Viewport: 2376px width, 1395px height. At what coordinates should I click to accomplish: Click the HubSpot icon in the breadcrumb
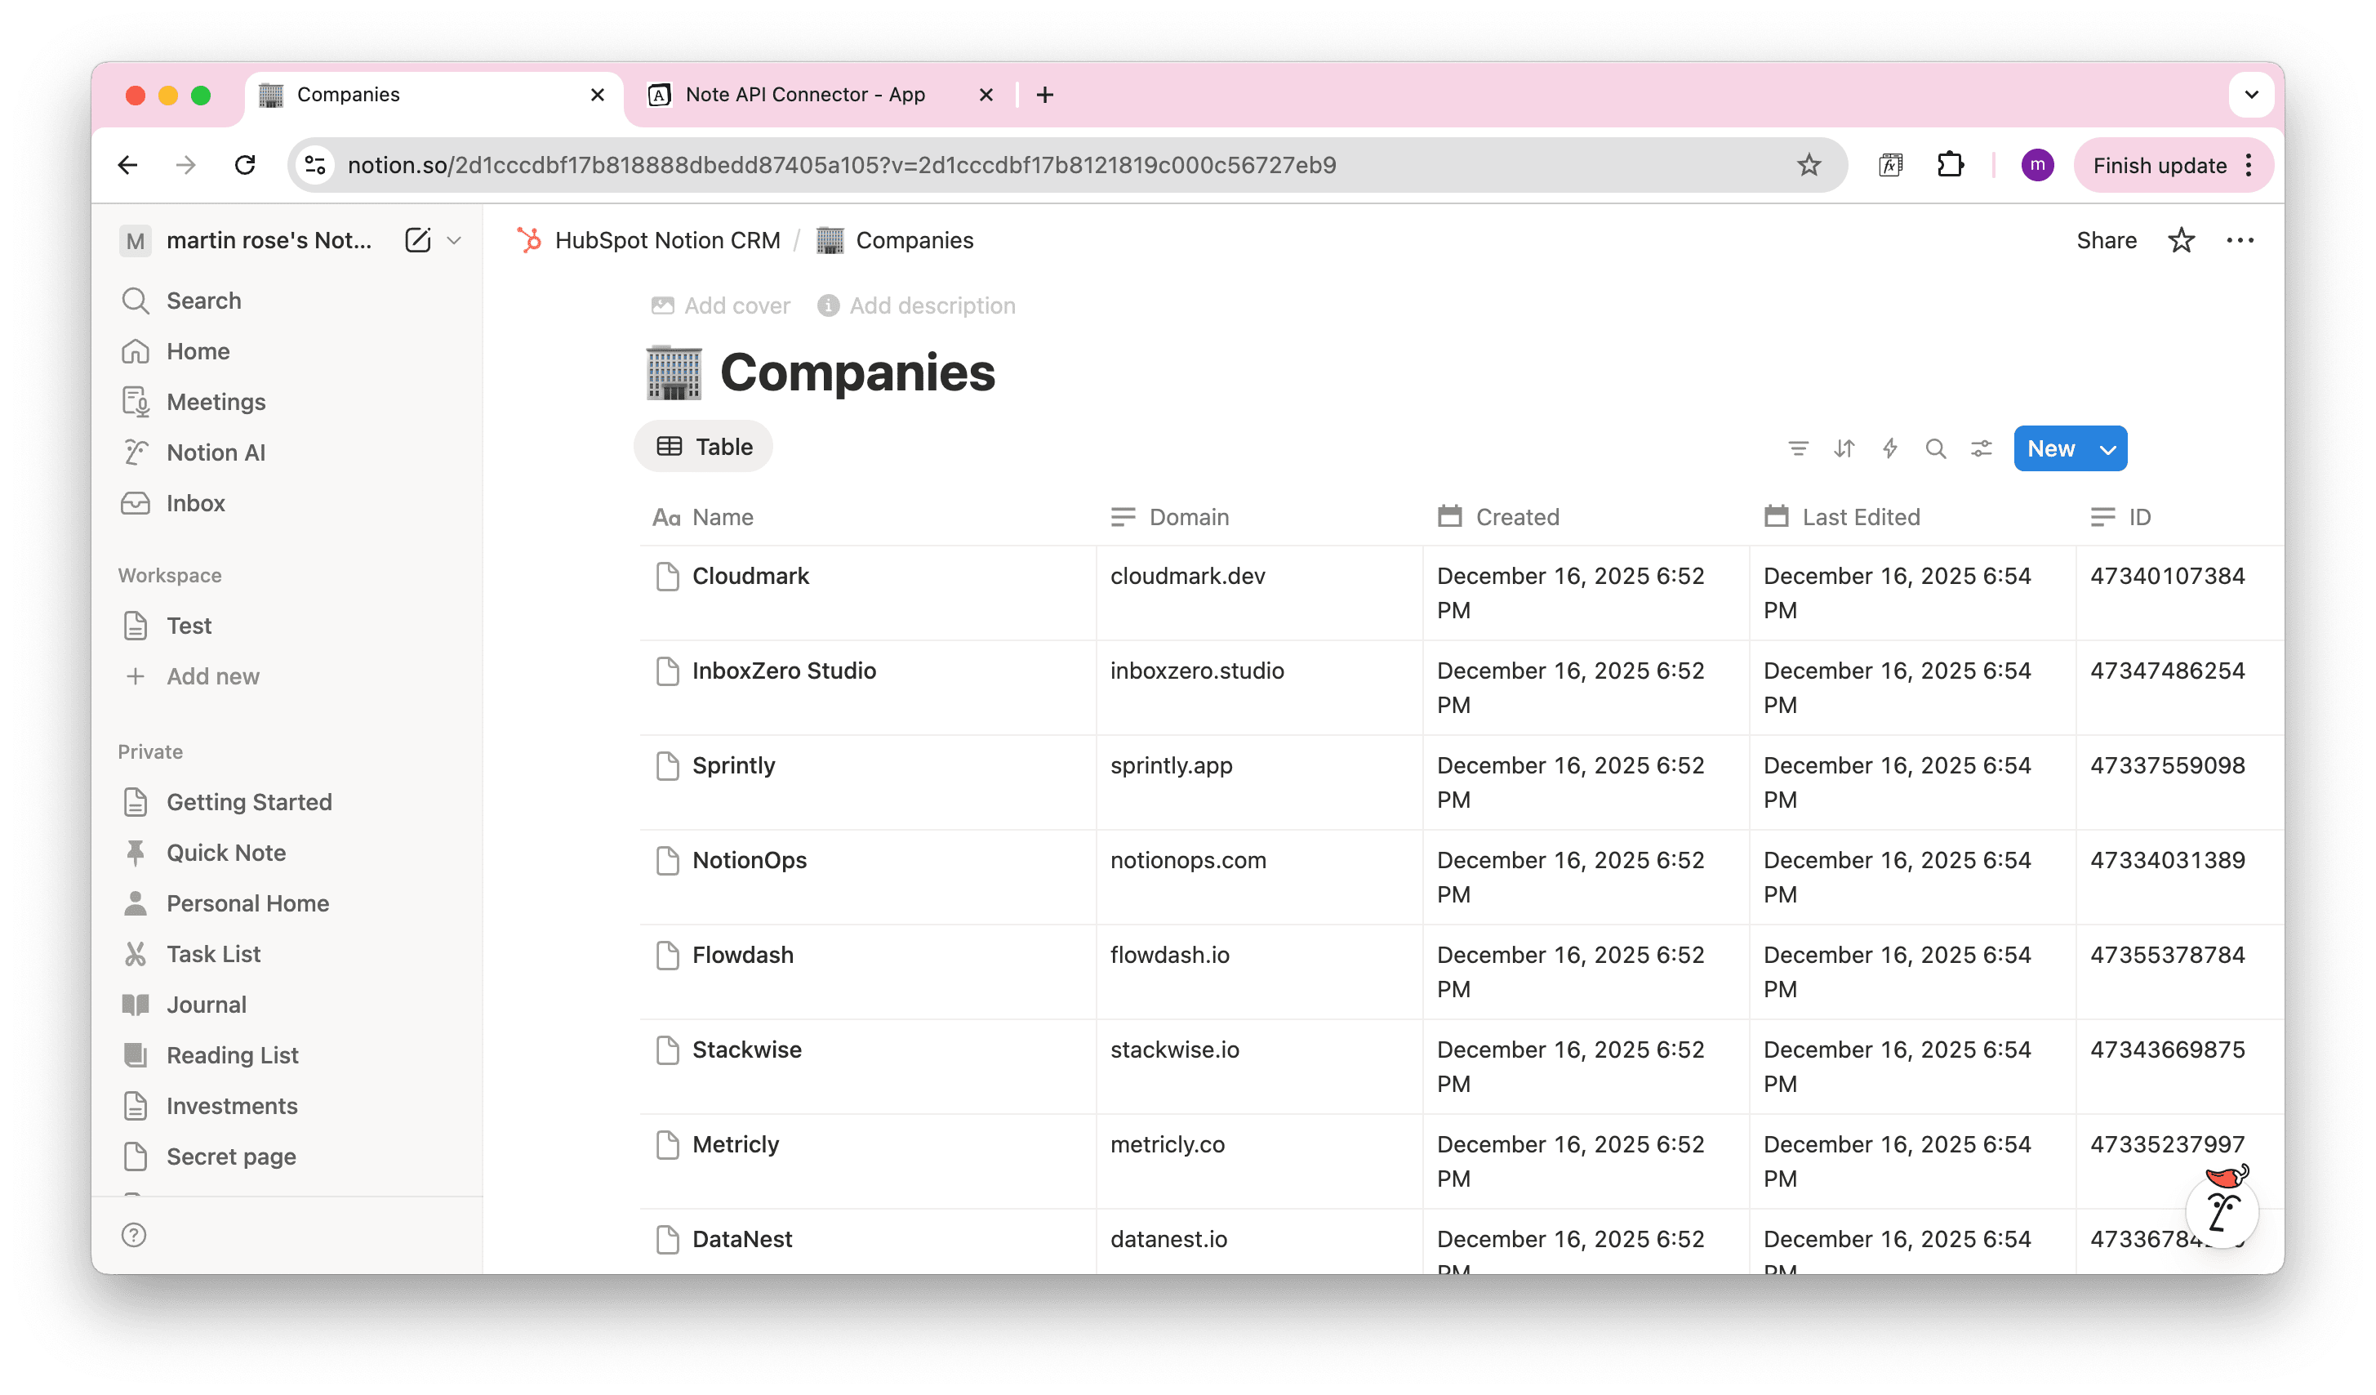531,239
